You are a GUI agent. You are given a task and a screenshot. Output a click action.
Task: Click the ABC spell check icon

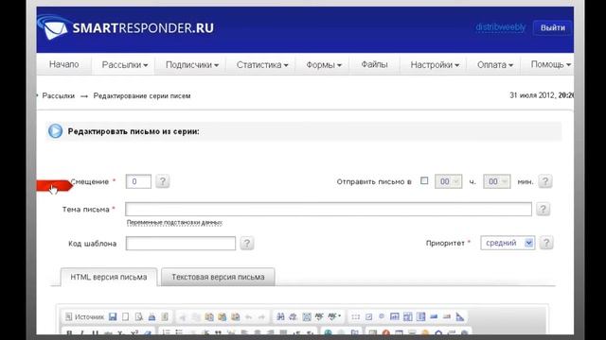[319, 317]
